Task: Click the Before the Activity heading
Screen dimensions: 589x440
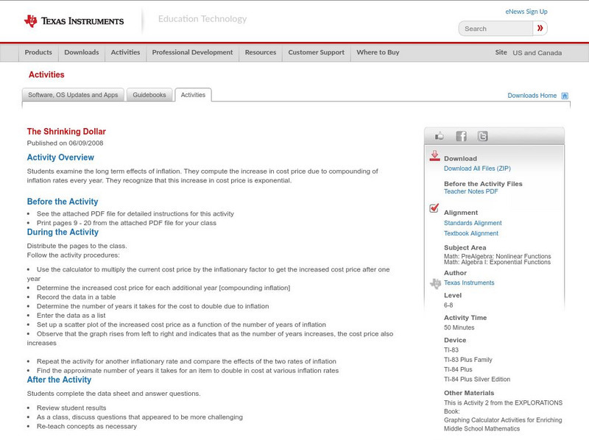Action: tap(63, 202)
